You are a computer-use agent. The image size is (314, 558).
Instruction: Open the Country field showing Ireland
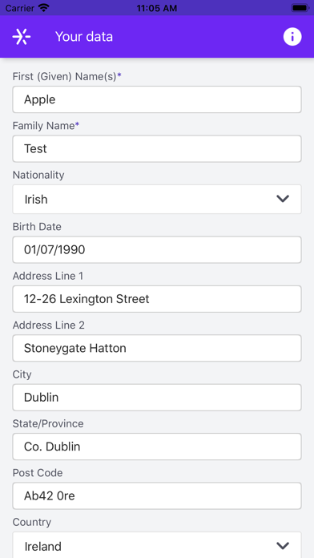[x=157, y=545]
